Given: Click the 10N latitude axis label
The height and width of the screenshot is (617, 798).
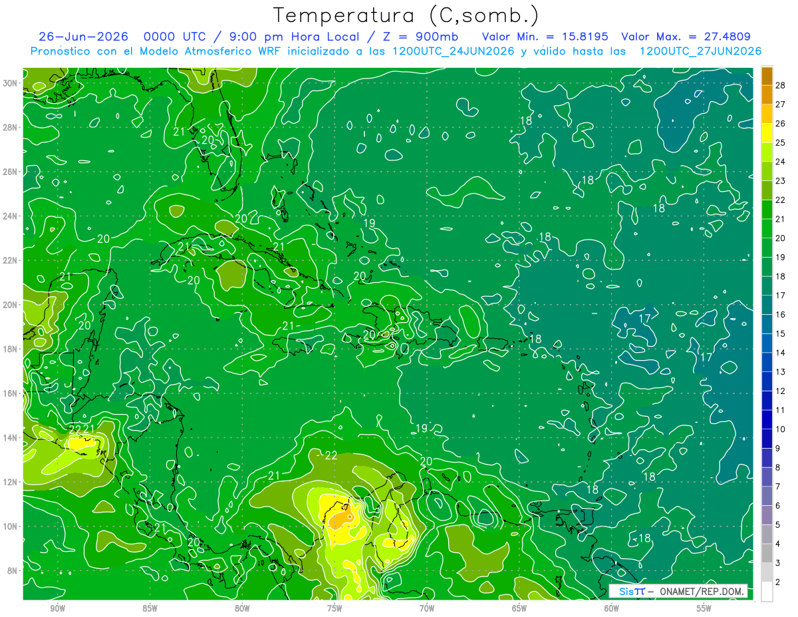Looking at the screenshot, I should (11, 526).
